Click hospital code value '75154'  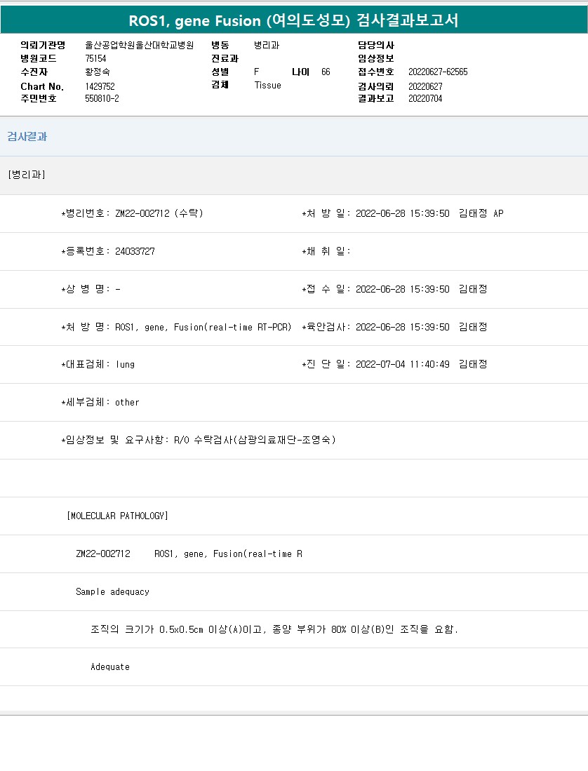pos(95,58)
